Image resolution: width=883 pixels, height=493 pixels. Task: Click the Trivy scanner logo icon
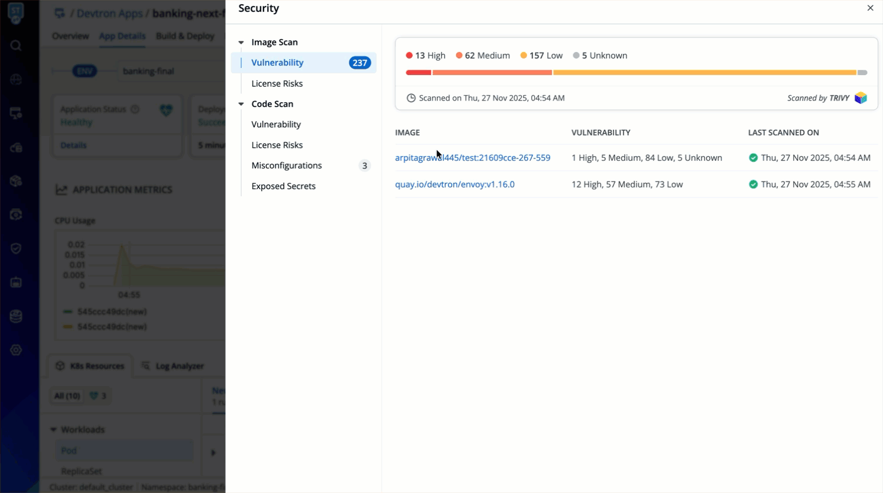click(861, 98)
